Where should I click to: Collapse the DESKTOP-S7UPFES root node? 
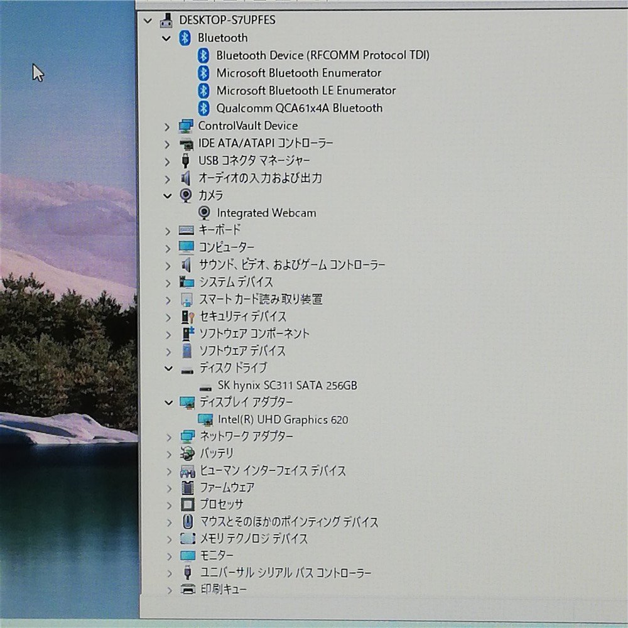pos(148,21)
